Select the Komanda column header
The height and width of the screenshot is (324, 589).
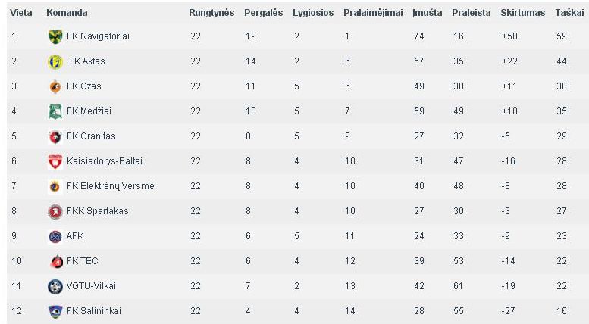(x=67, y=13)
